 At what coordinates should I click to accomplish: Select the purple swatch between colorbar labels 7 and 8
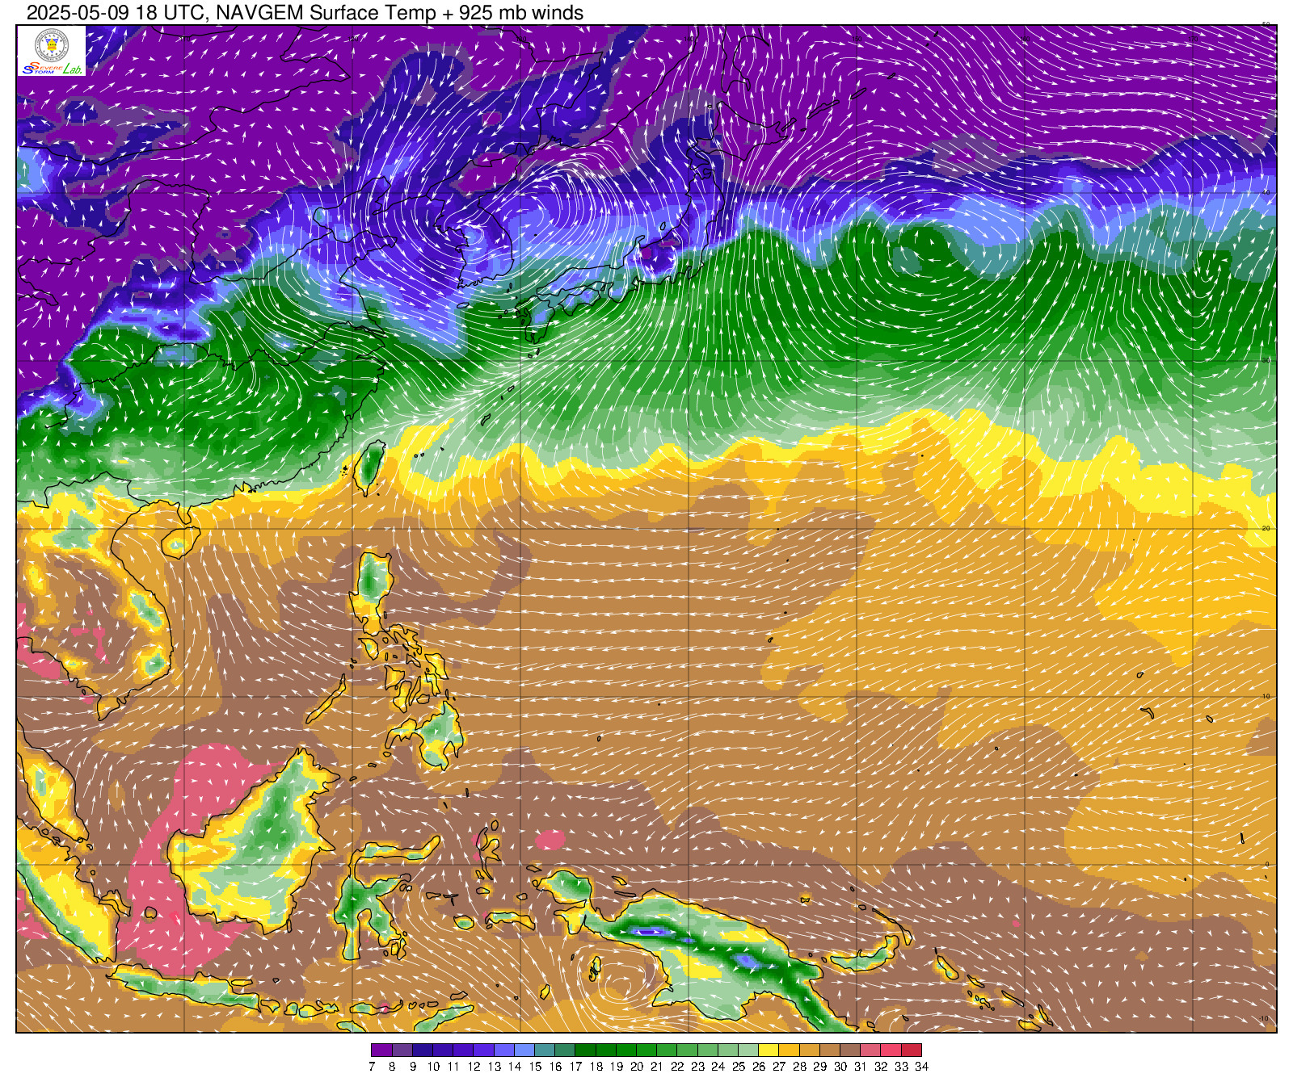coord(381,1050)
